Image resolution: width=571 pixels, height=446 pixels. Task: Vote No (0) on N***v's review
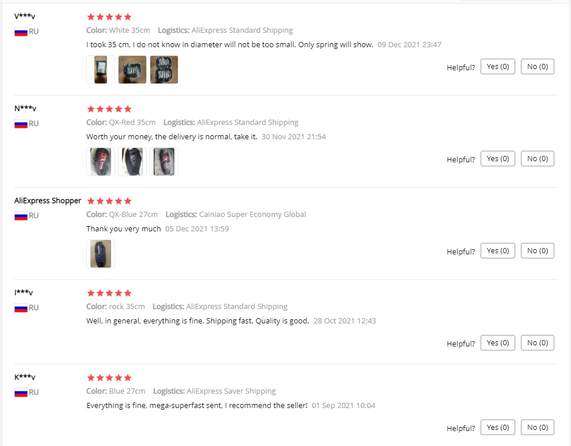537,159
